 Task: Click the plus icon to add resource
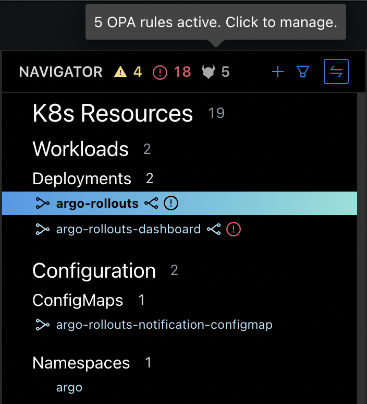[x=278, y=72]
